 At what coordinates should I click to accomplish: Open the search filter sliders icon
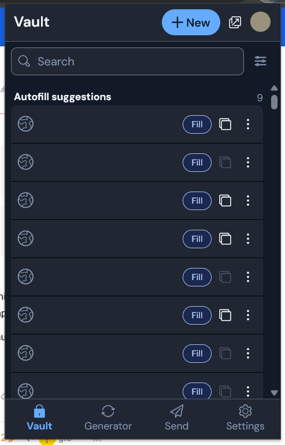point(260,61)
